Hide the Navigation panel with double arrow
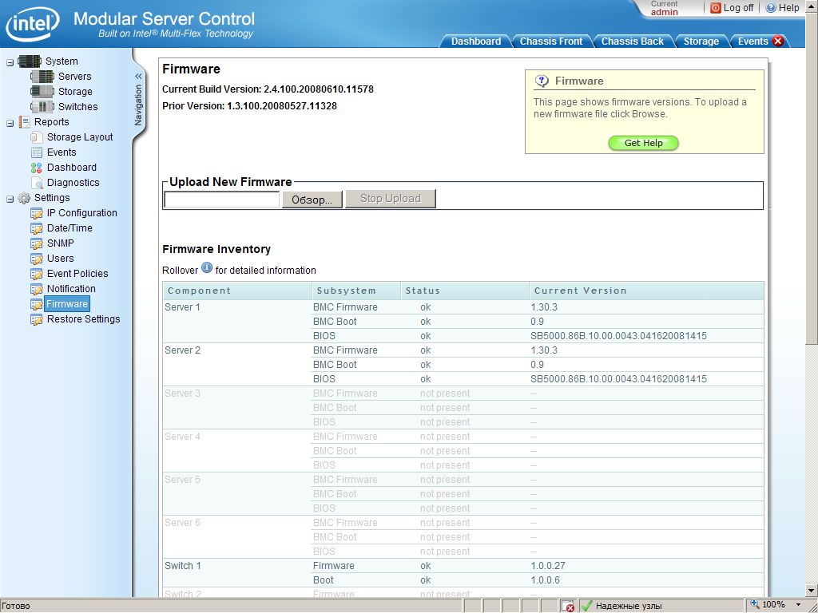Screen dimensions: 818x613 pos(138,77)
